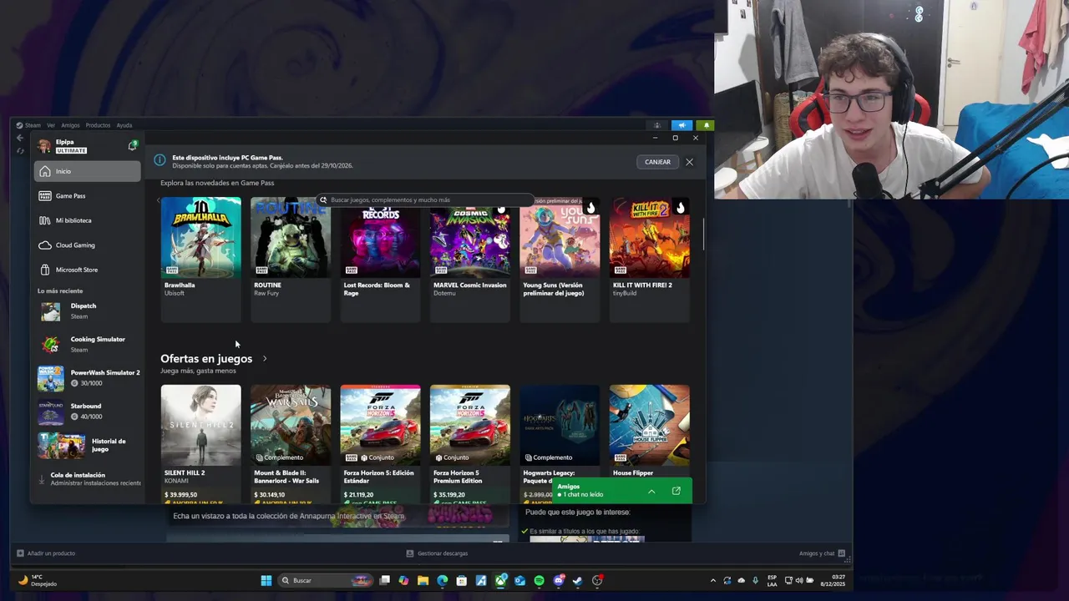Click the Steam taskbar icon
Viewport: 1069px width, 601px height.
(577, 580)
